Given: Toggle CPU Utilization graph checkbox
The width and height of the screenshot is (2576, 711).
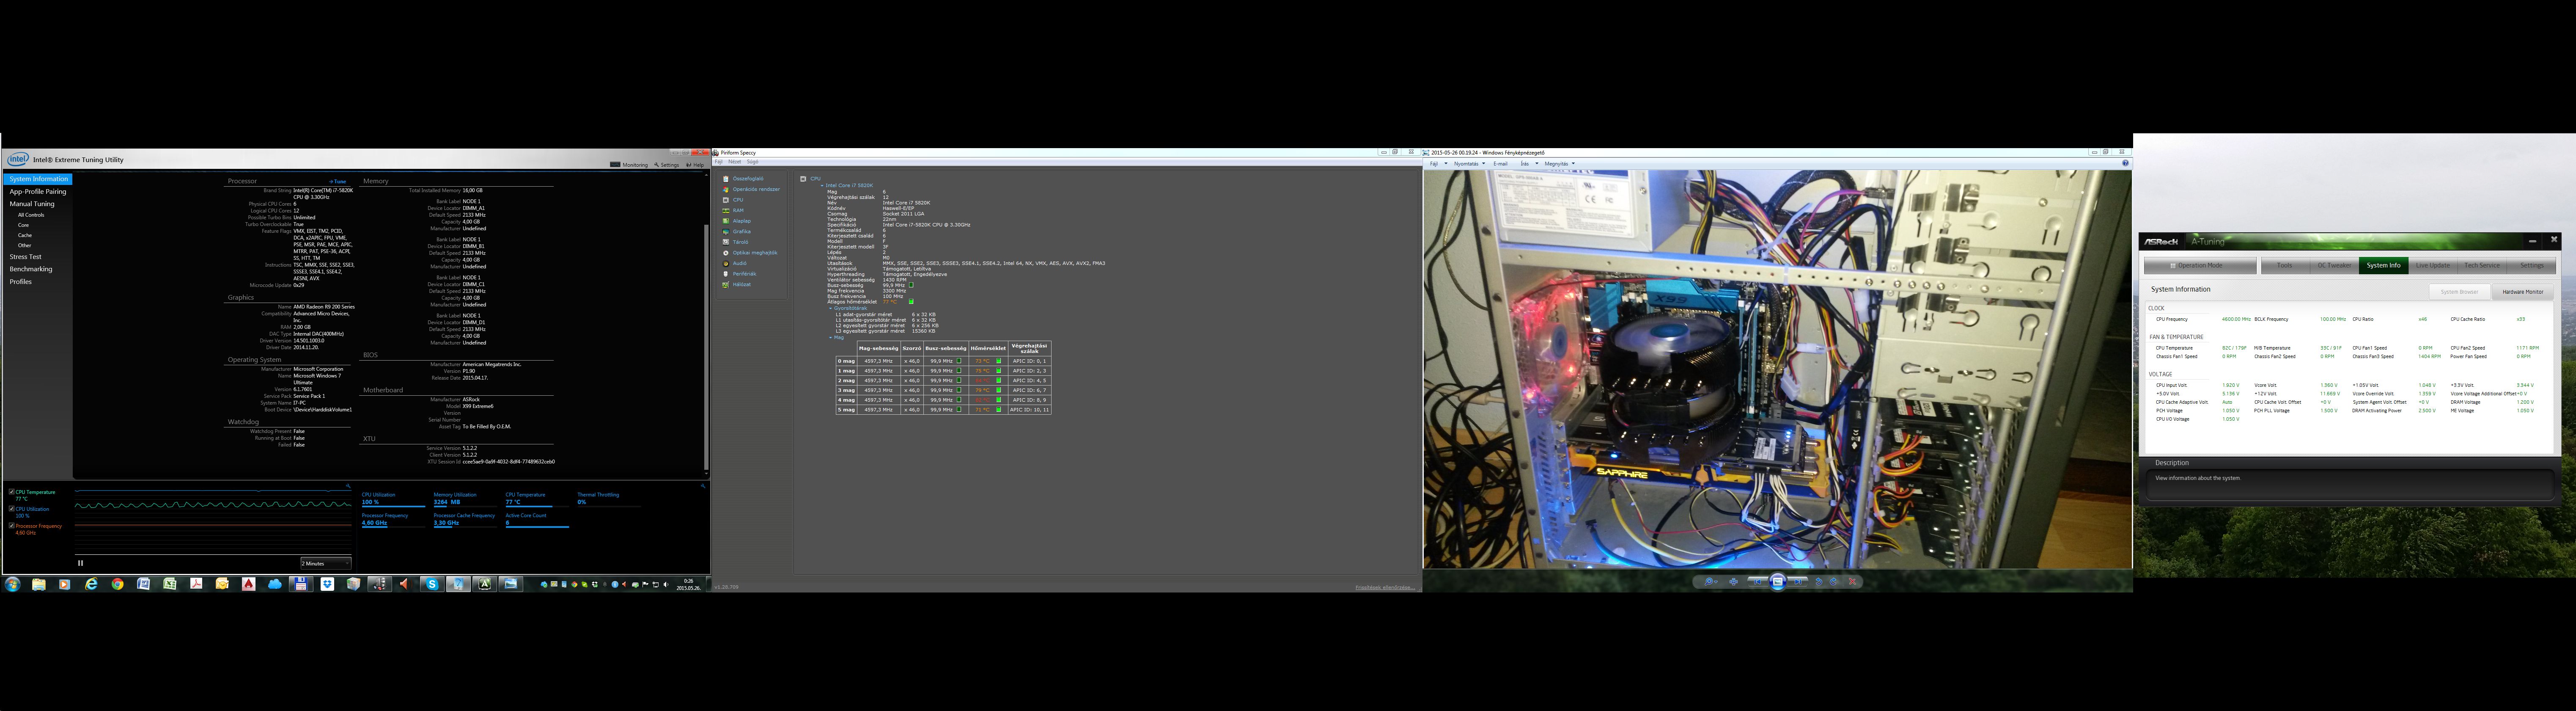Looking at the screenshot, I should 12,509.
